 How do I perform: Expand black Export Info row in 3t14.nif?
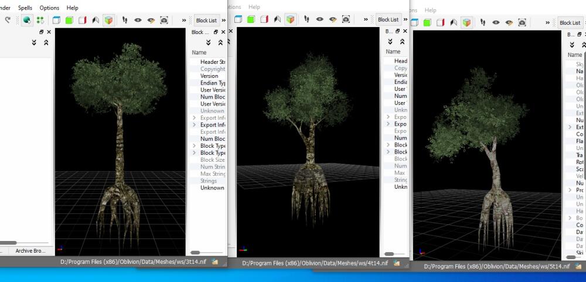[195, 124]
